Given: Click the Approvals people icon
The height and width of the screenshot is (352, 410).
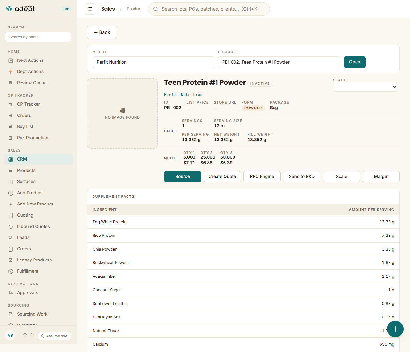Looking at the screenshot, I should click(11, 293).
